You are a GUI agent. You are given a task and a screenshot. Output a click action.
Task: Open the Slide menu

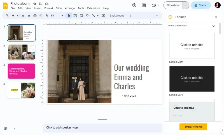[x=59, y=8]
